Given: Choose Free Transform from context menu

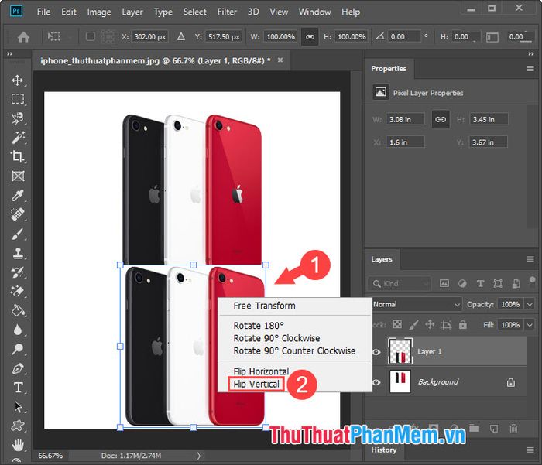Looking at the screenshot, I should (x=265, y=306).
